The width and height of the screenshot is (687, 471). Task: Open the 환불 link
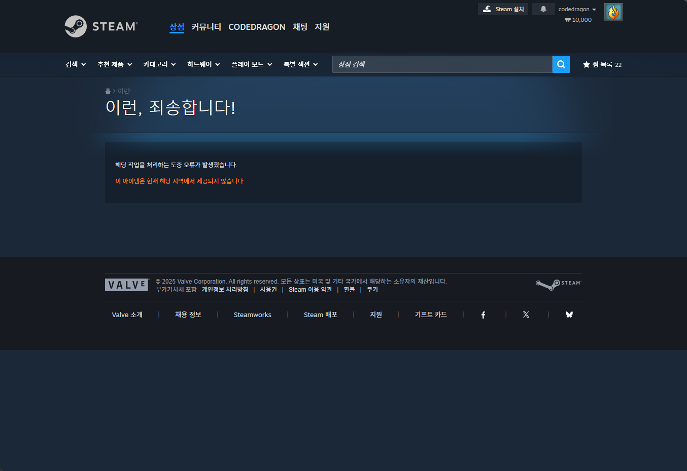pyautogui.click(x=349, y=290)
